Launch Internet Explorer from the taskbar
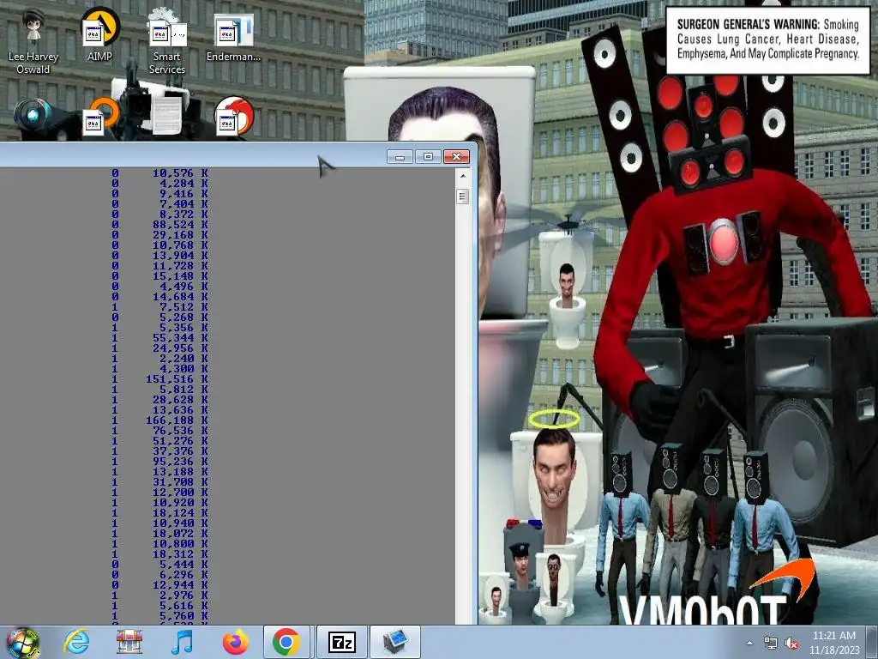878x659 pixels. [76, 642]
